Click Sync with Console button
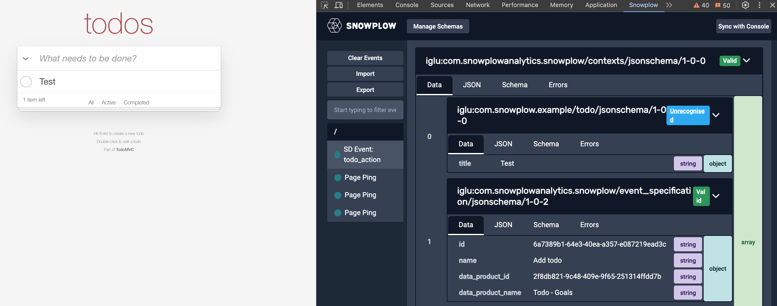777x306 pixels. [x=743, y=26]
